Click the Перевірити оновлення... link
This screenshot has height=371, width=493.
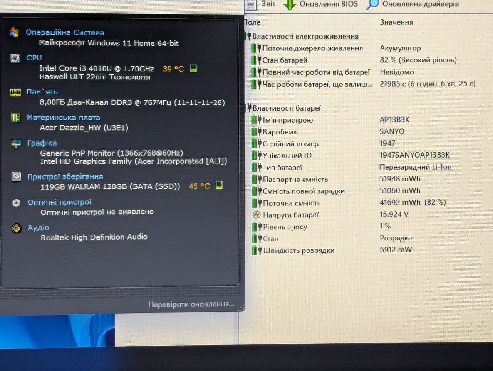191,304
